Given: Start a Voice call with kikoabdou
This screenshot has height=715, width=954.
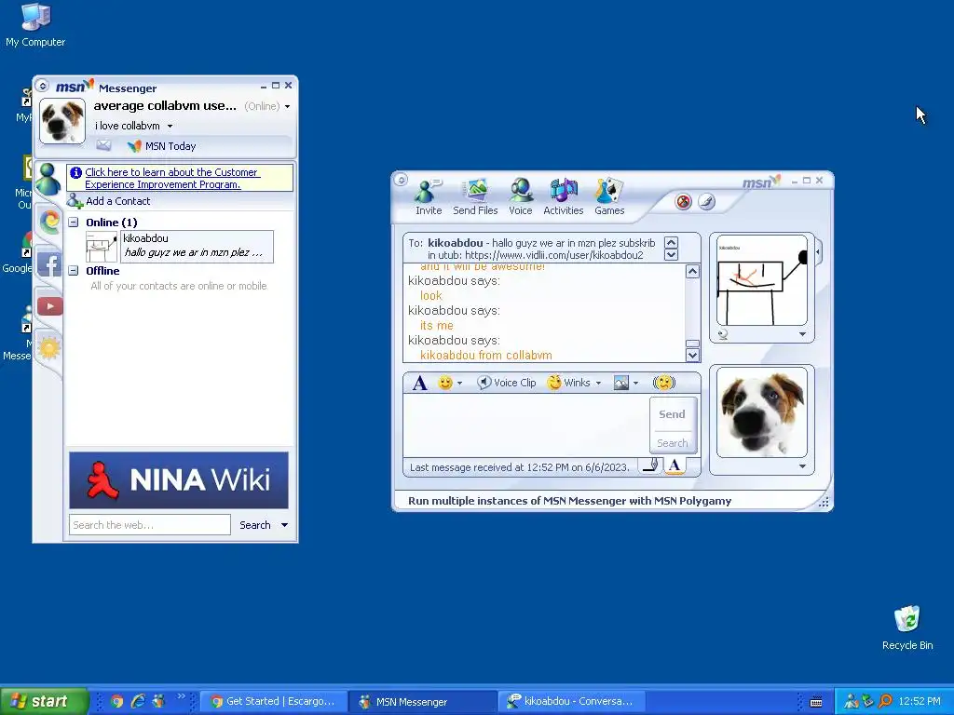Looking at the screenshot, I should (x=520, y=197).
